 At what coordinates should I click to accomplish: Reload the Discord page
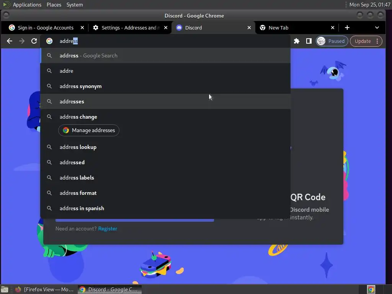tap(34, 41)
